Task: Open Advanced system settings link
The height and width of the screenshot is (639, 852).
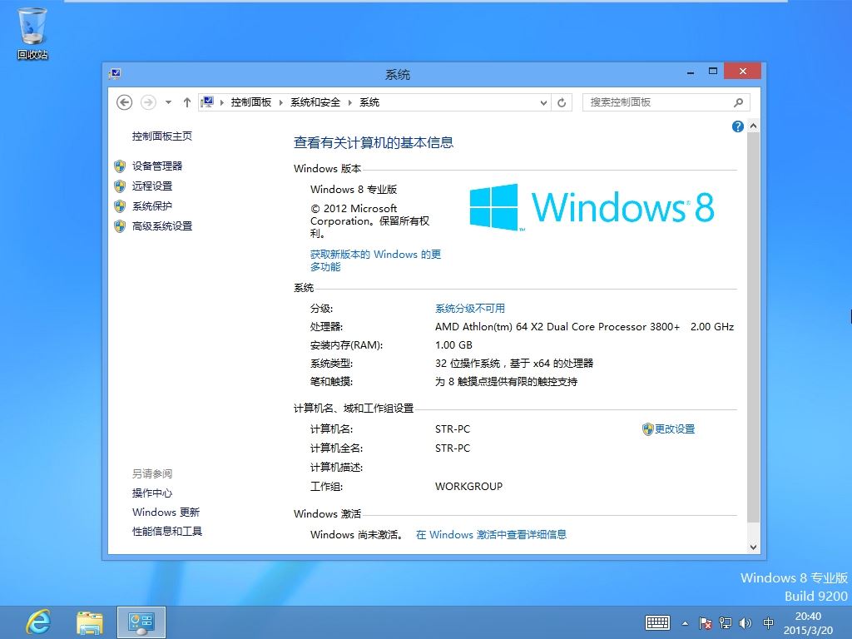Action: point(162,226)
